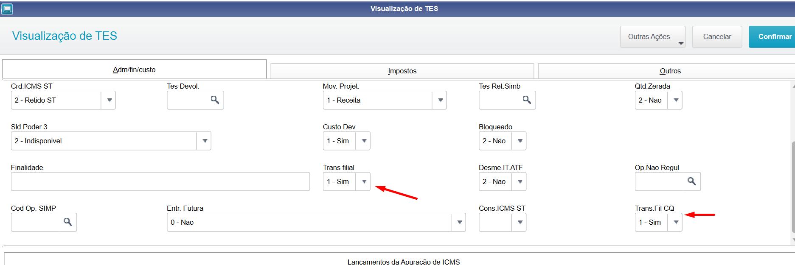Click the 'Sld.Poder 3' field label

29,127
